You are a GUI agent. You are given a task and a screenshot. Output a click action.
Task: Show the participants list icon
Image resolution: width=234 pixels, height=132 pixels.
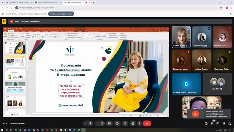[212, 124]
